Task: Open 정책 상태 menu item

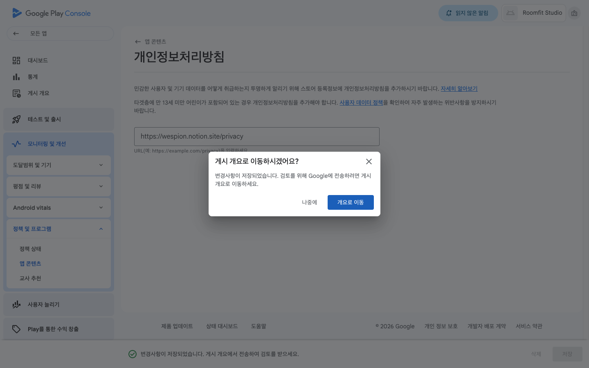Action: pyautogui.click(x=30, y=249)
